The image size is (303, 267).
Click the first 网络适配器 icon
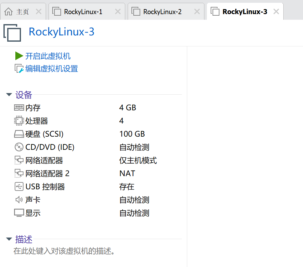19,160
